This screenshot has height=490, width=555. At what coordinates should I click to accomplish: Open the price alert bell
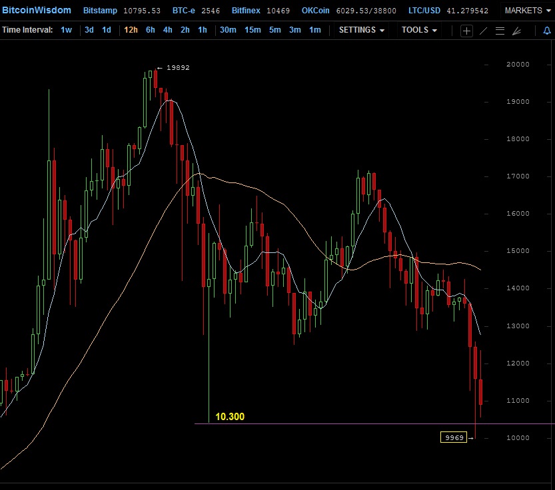tap(547, 31)
